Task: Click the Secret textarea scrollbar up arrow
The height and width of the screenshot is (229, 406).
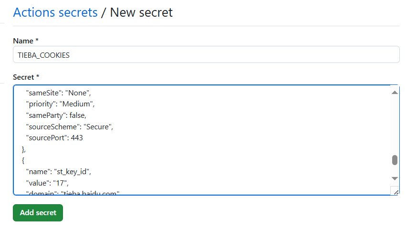Action: (x=395, y=93)
